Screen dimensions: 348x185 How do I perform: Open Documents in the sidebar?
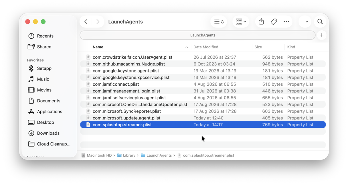point(49,101)
